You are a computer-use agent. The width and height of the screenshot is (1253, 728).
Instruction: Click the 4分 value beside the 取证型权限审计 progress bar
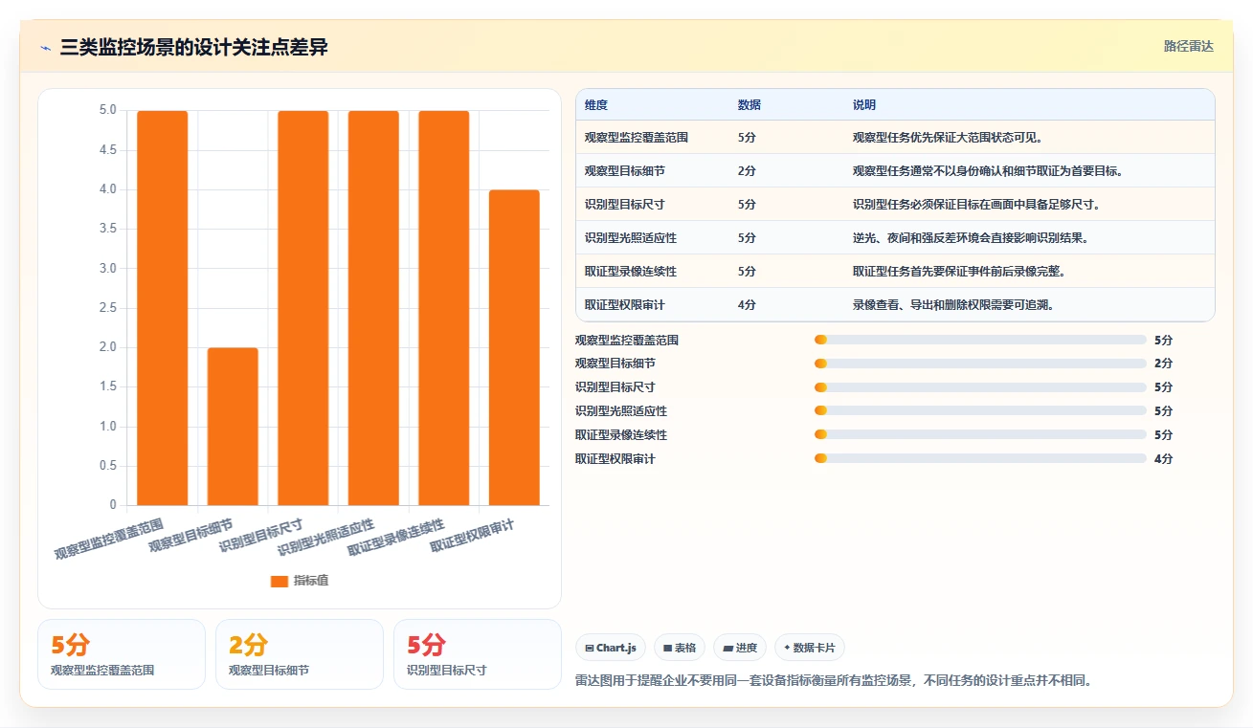pyautogui.click(x=1163, y=459)
